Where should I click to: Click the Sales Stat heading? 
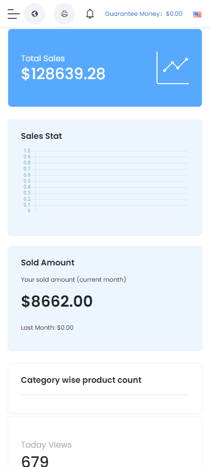pos(41,136)
